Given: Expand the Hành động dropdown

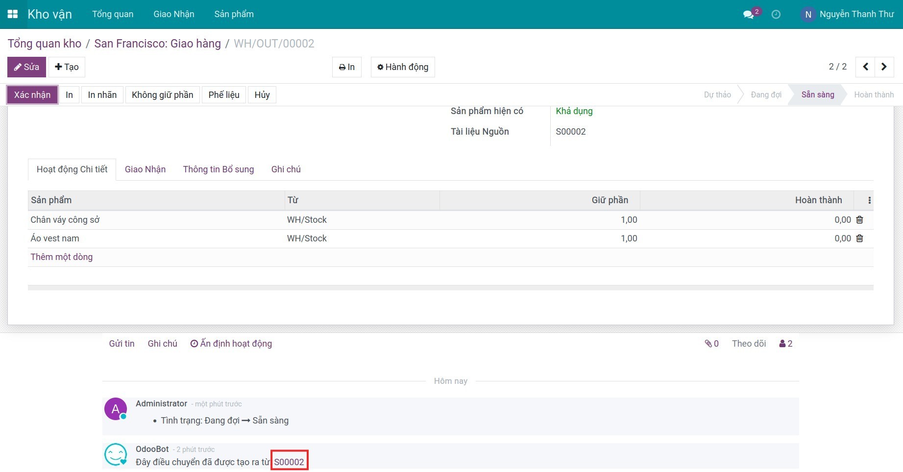Looking at the screenshot, I should tap(402, 67).
